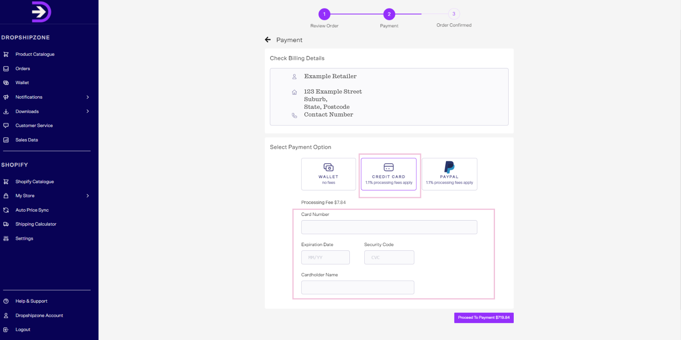
Task: Open the Wallet menu item
Action: [22, 83]
